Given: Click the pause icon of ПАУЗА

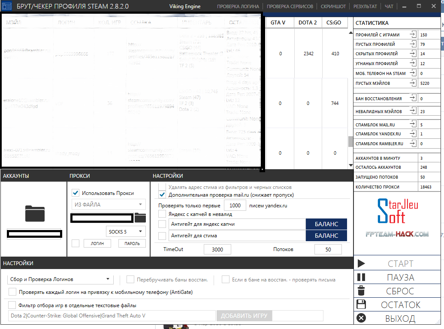Looking at the screenshot, I should pos(361,277).
